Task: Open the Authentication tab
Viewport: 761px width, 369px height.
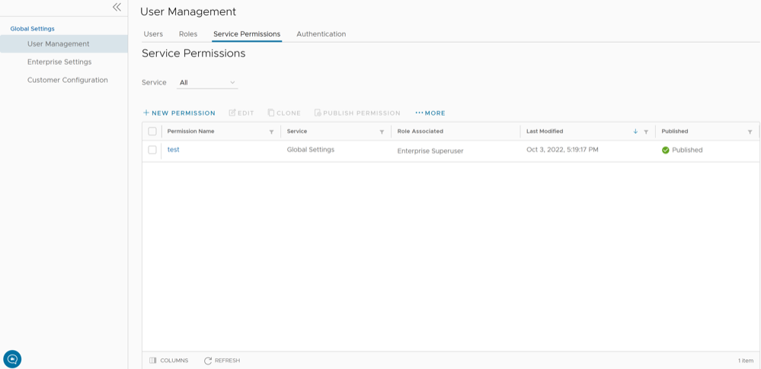Action: 321,34
